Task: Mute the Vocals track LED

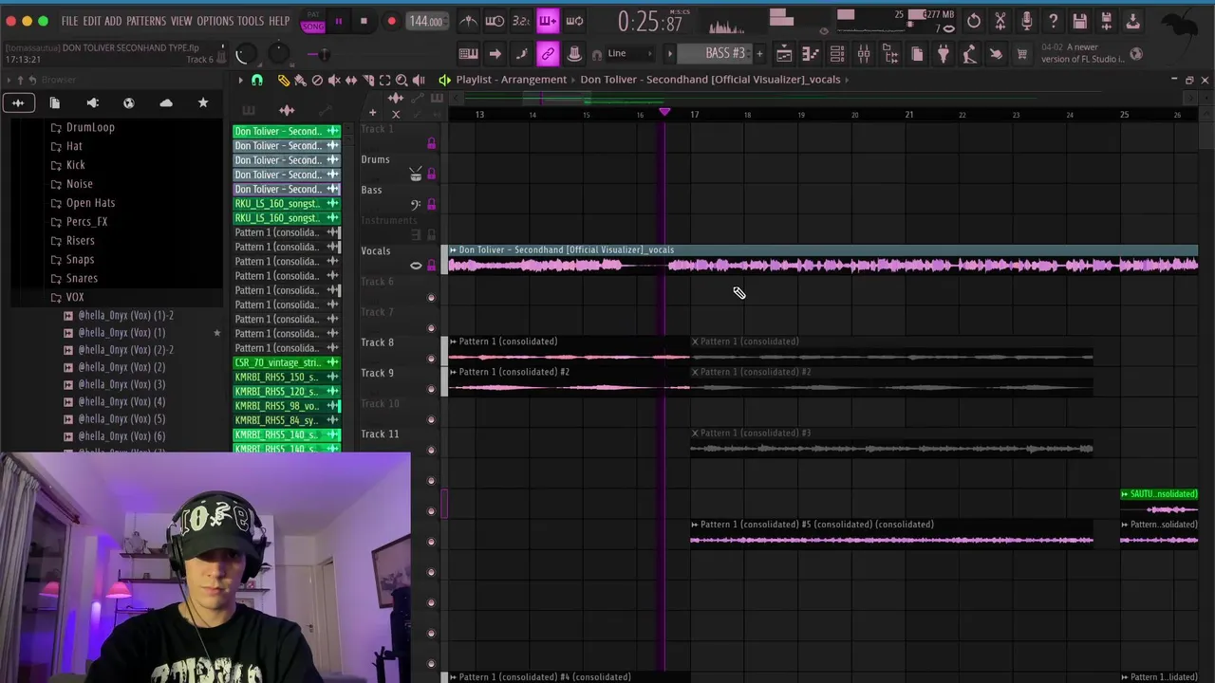Action: click(x=431, y=266)
